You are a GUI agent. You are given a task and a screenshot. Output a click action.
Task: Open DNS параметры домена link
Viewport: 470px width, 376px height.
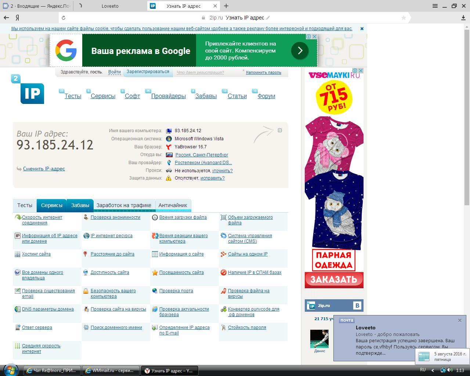(48, 309)
